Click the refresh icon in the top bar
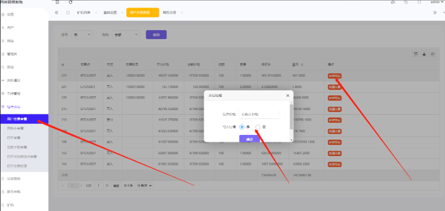This screenshot has height=211, width=445. click(x=70, y=2)
